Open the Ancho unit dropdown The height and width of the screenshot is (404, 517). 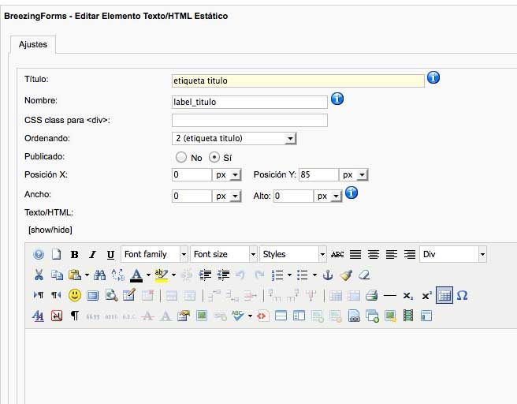click(x=226, y=196)
